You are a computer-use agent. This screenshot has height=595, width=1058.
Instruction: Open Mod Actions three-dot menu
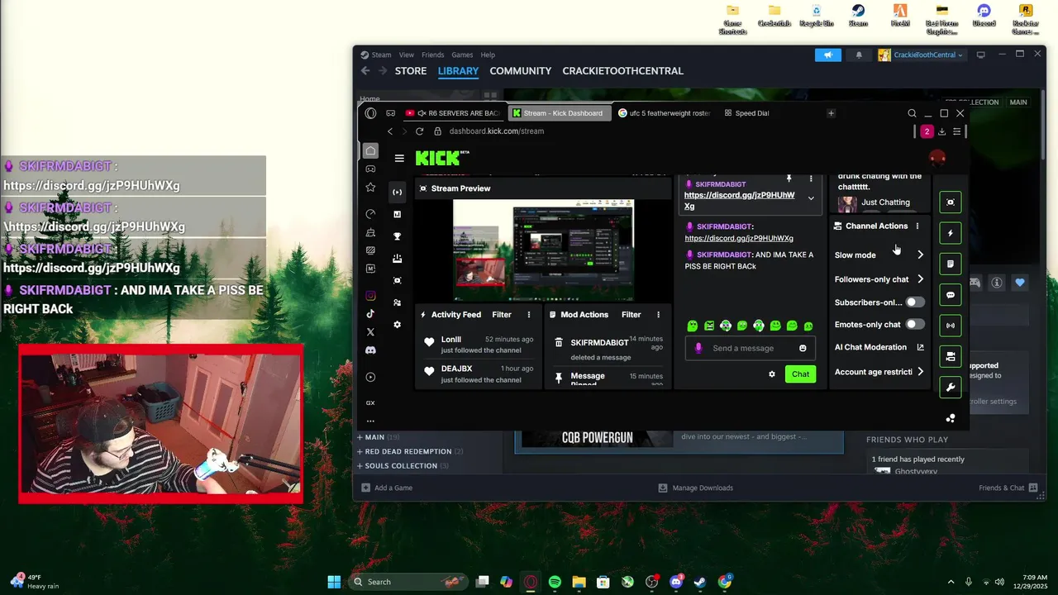tap(659, 315)
